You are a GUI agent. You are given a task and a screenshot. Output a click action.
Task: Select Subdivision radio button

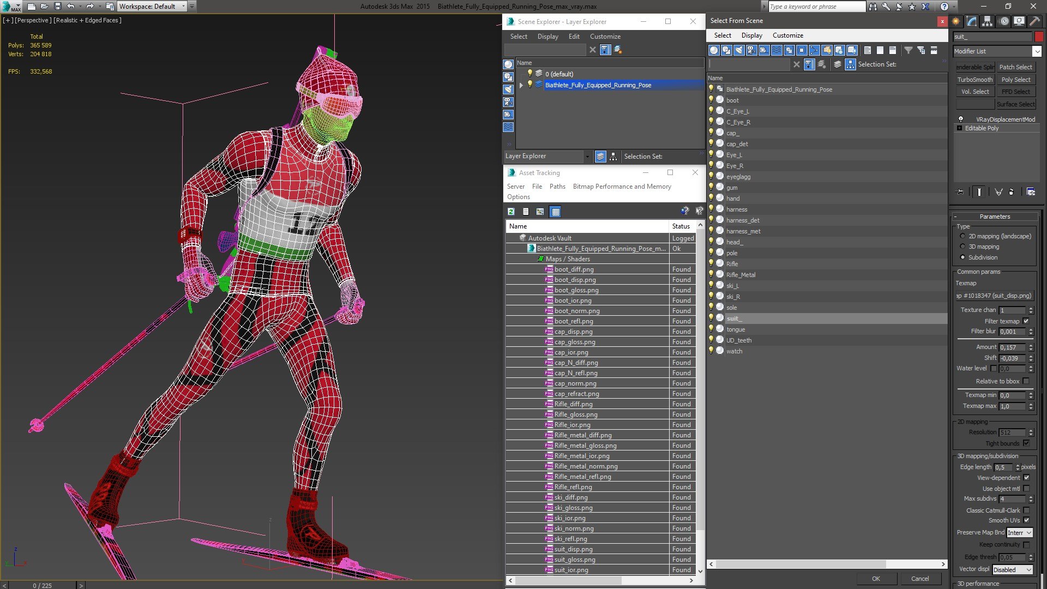click(962, 257)
